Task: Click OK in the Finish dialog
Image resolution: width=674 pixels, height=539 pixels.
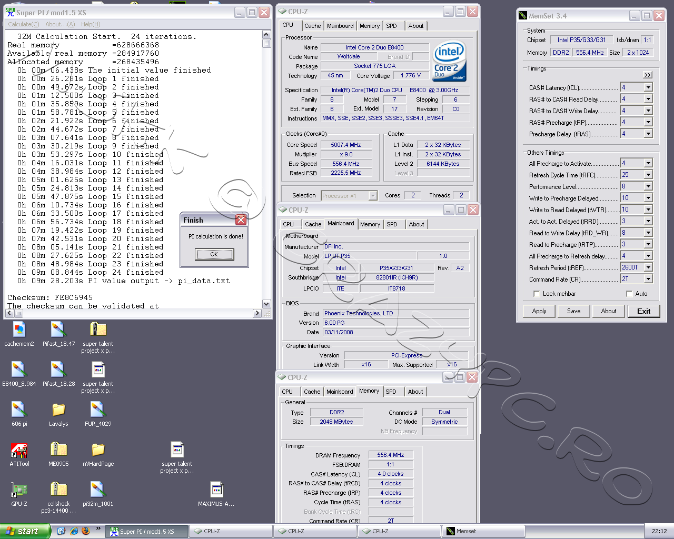Action: point(214,254)
